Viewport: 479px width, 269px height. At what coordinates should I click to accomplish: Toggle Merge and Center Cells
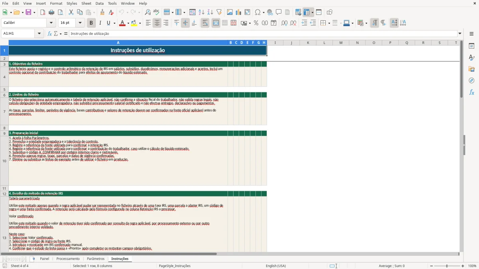click(216, 23)
